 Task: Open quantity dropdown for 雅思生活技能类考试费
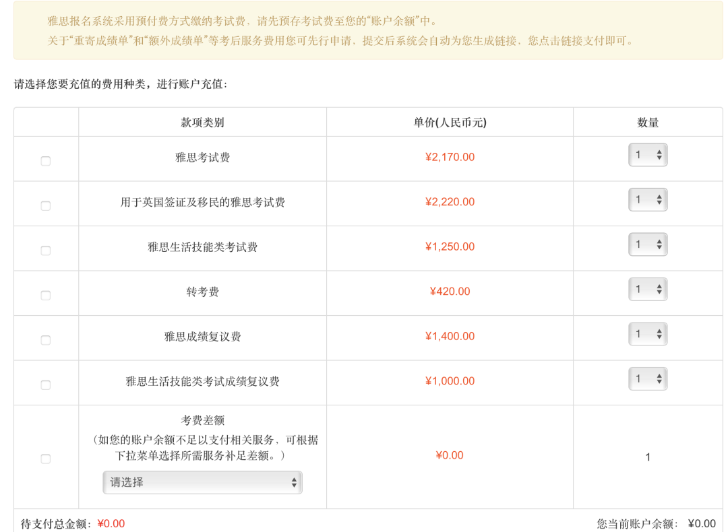click(x=648, y=244)
